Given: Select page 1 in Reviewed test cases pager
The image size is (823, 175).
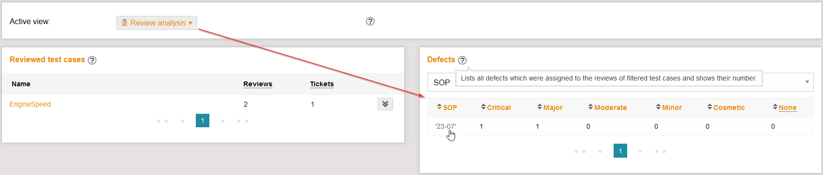Looking at the screenshot, I should pos(203,121).
